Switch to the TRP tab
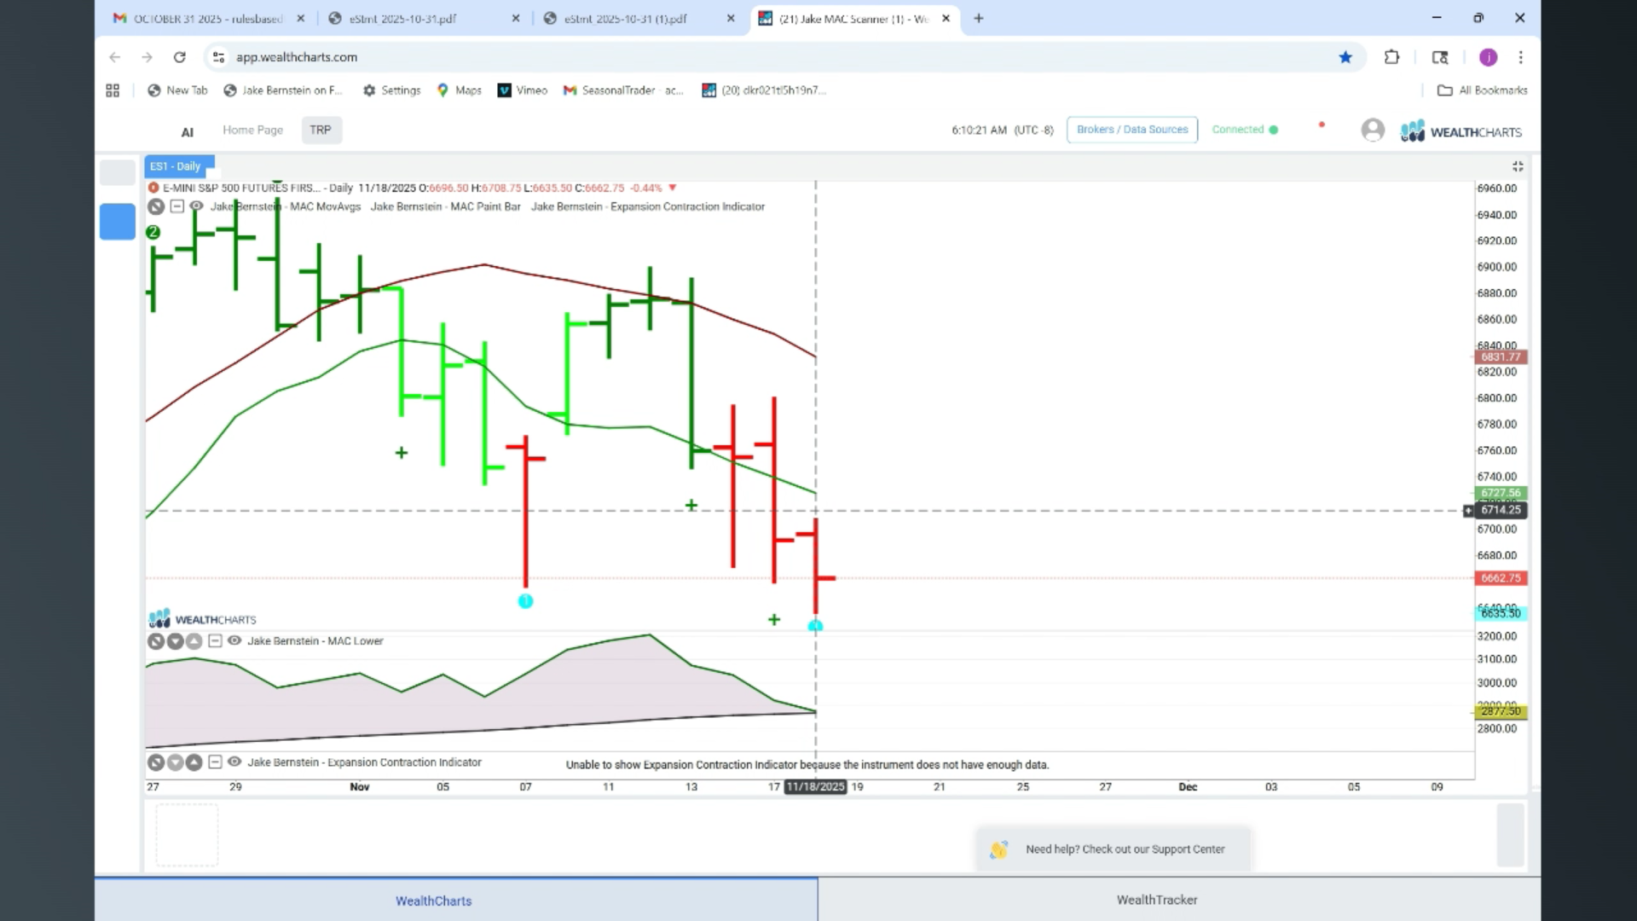1637x921 pixels. tap(321, 130)
